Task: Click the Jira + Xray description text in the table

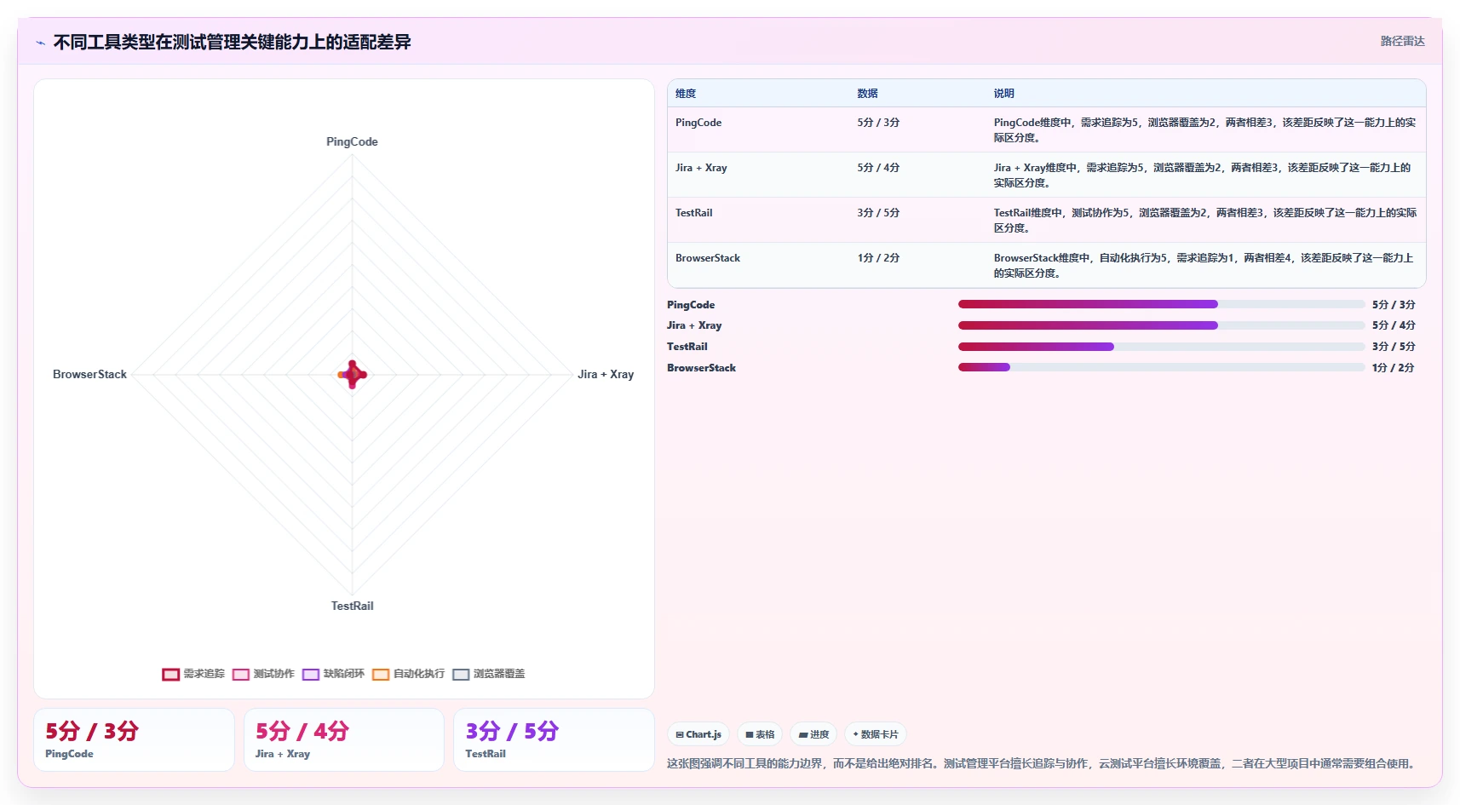Action: (x=1202, y=175)
